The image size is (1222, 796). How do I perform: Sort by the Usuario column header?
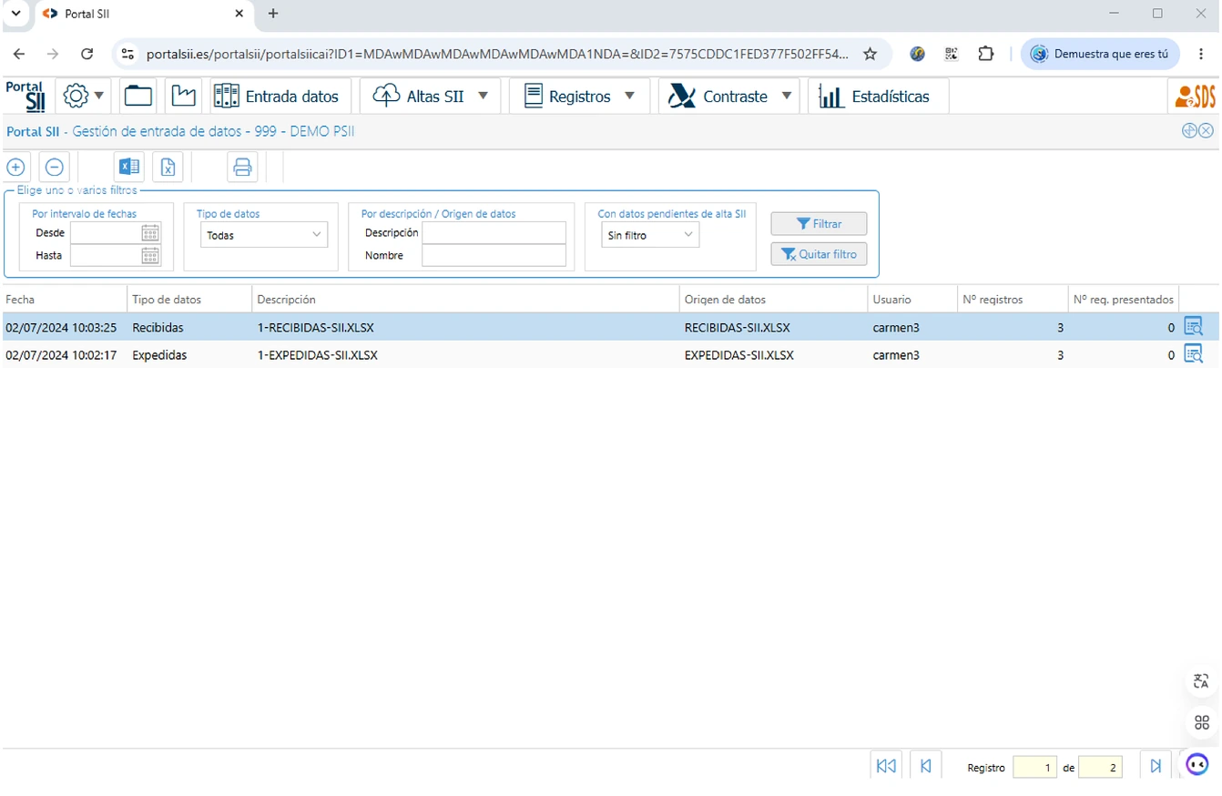click(x=911, y=299)
